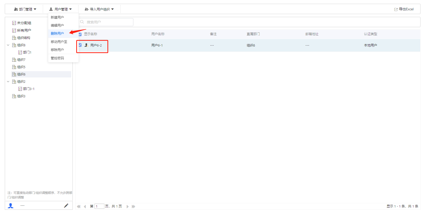Click the 部门3-1 department icon
The height and width of the screenshot is (214, 424).
click(20, 89)
